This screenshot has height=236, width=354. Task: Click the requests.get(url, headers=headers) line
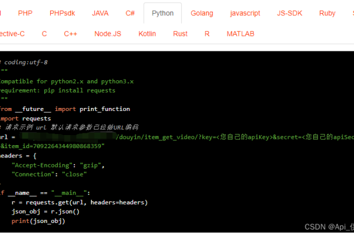coord(79,202)
